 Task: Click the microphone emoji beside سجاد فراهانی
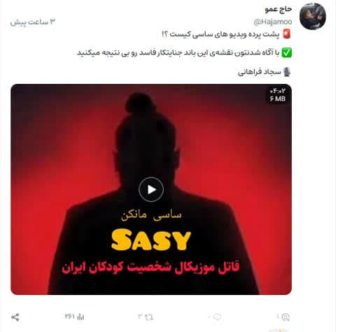coord(287,72)
